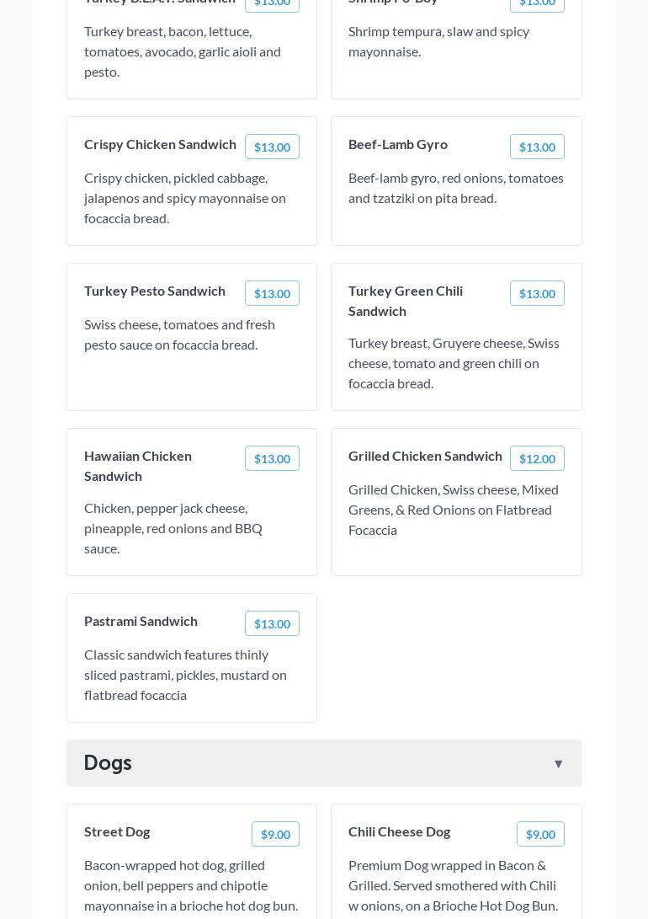This screenshot has width=648, height=919.
Task: Click the Beef-Lamb Gyro $13.00 price tag
Action: click(537, 147)
